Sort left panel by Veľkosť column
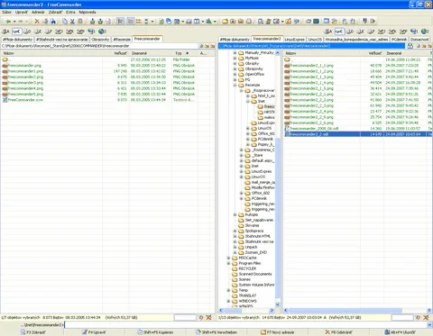The image size is (433, 336). [120, 53]
